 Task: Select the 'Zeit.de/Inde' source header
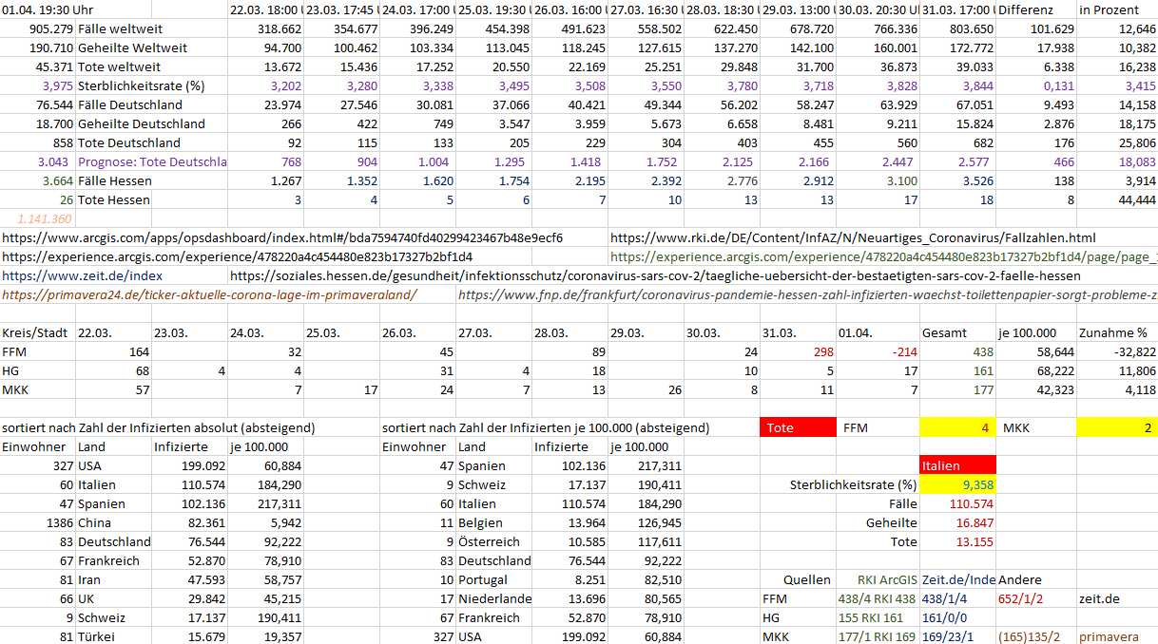coord(959,579)
